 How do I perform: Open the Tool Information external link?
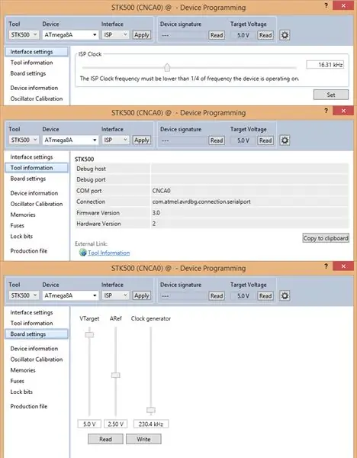(109, 253)
